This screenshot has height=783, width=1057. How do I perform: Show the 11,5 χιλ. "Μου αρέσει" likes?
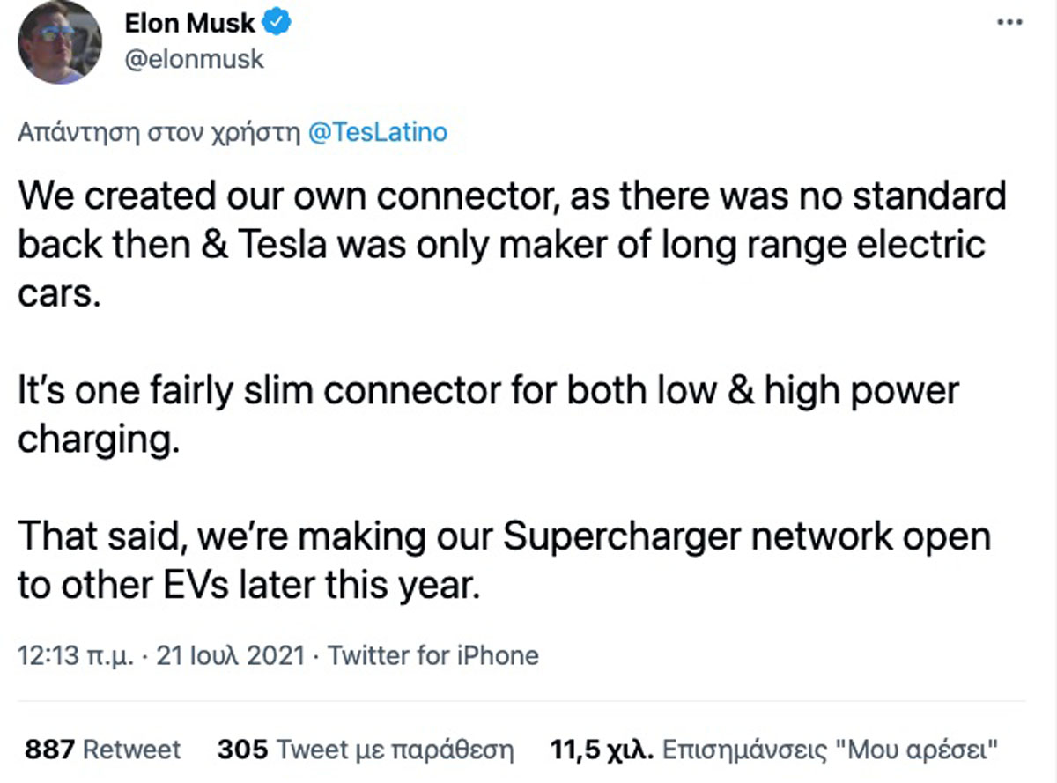point(773,750)
